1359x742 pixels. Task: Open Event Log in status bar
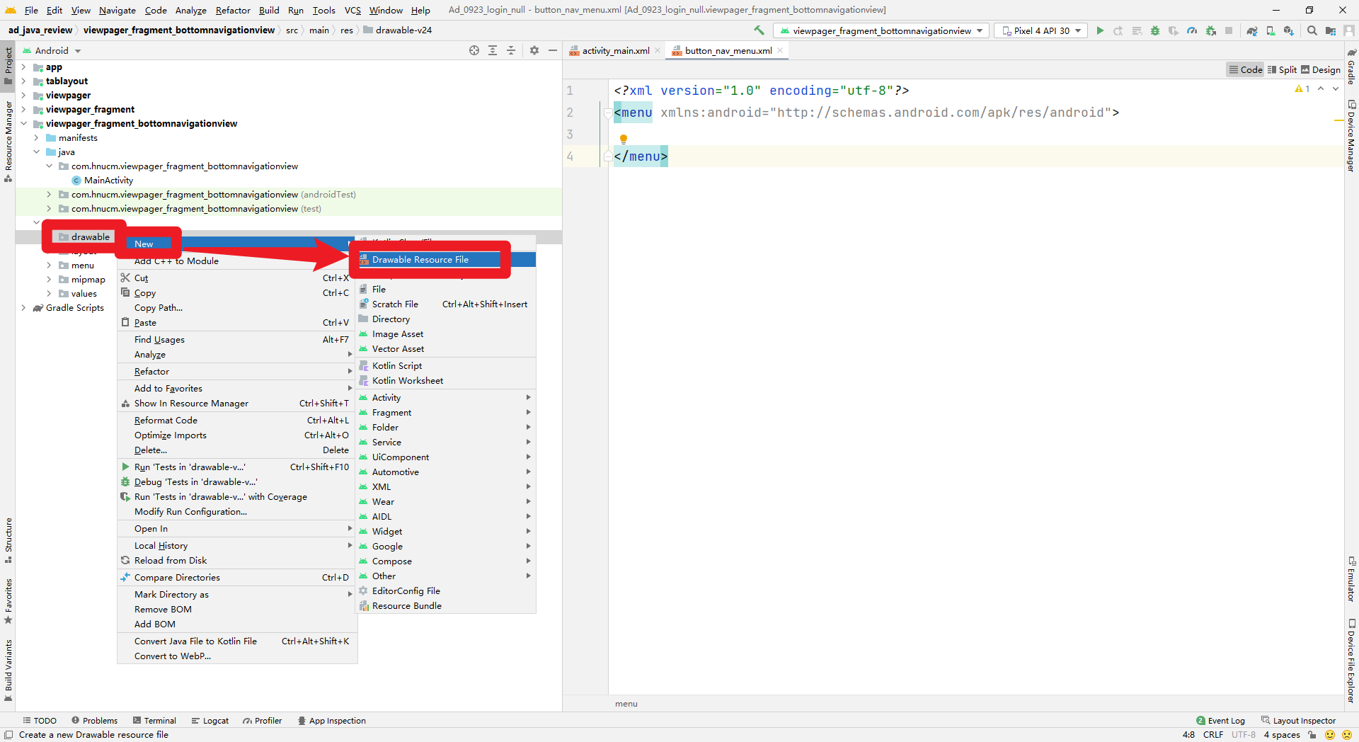tap(1220, 721)
